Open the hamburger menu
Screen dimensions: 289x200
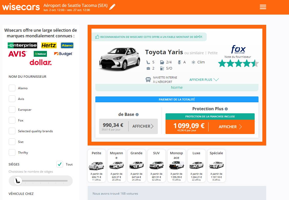pyautogui.click(x=263, y=7)
